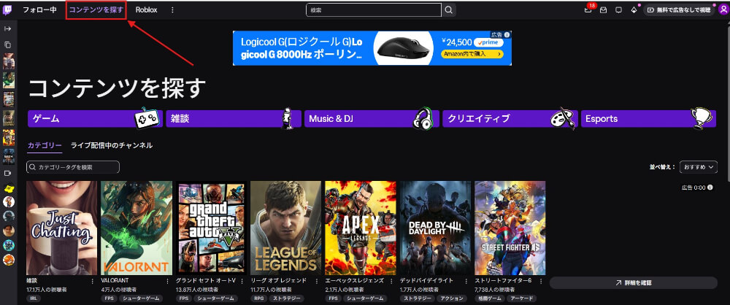Open the mail envelope icon in top bar
This screenshot has width=730, height=305.
pyautogui.click(x=603, y=10)
